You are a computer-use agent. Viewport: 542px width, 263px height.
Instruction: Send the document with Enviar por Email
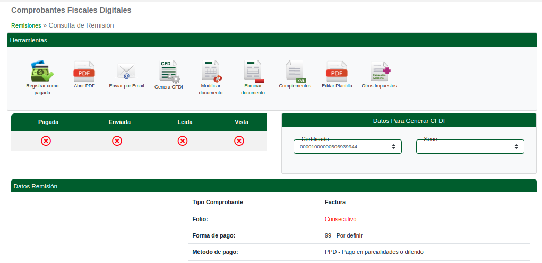[126, 71]
